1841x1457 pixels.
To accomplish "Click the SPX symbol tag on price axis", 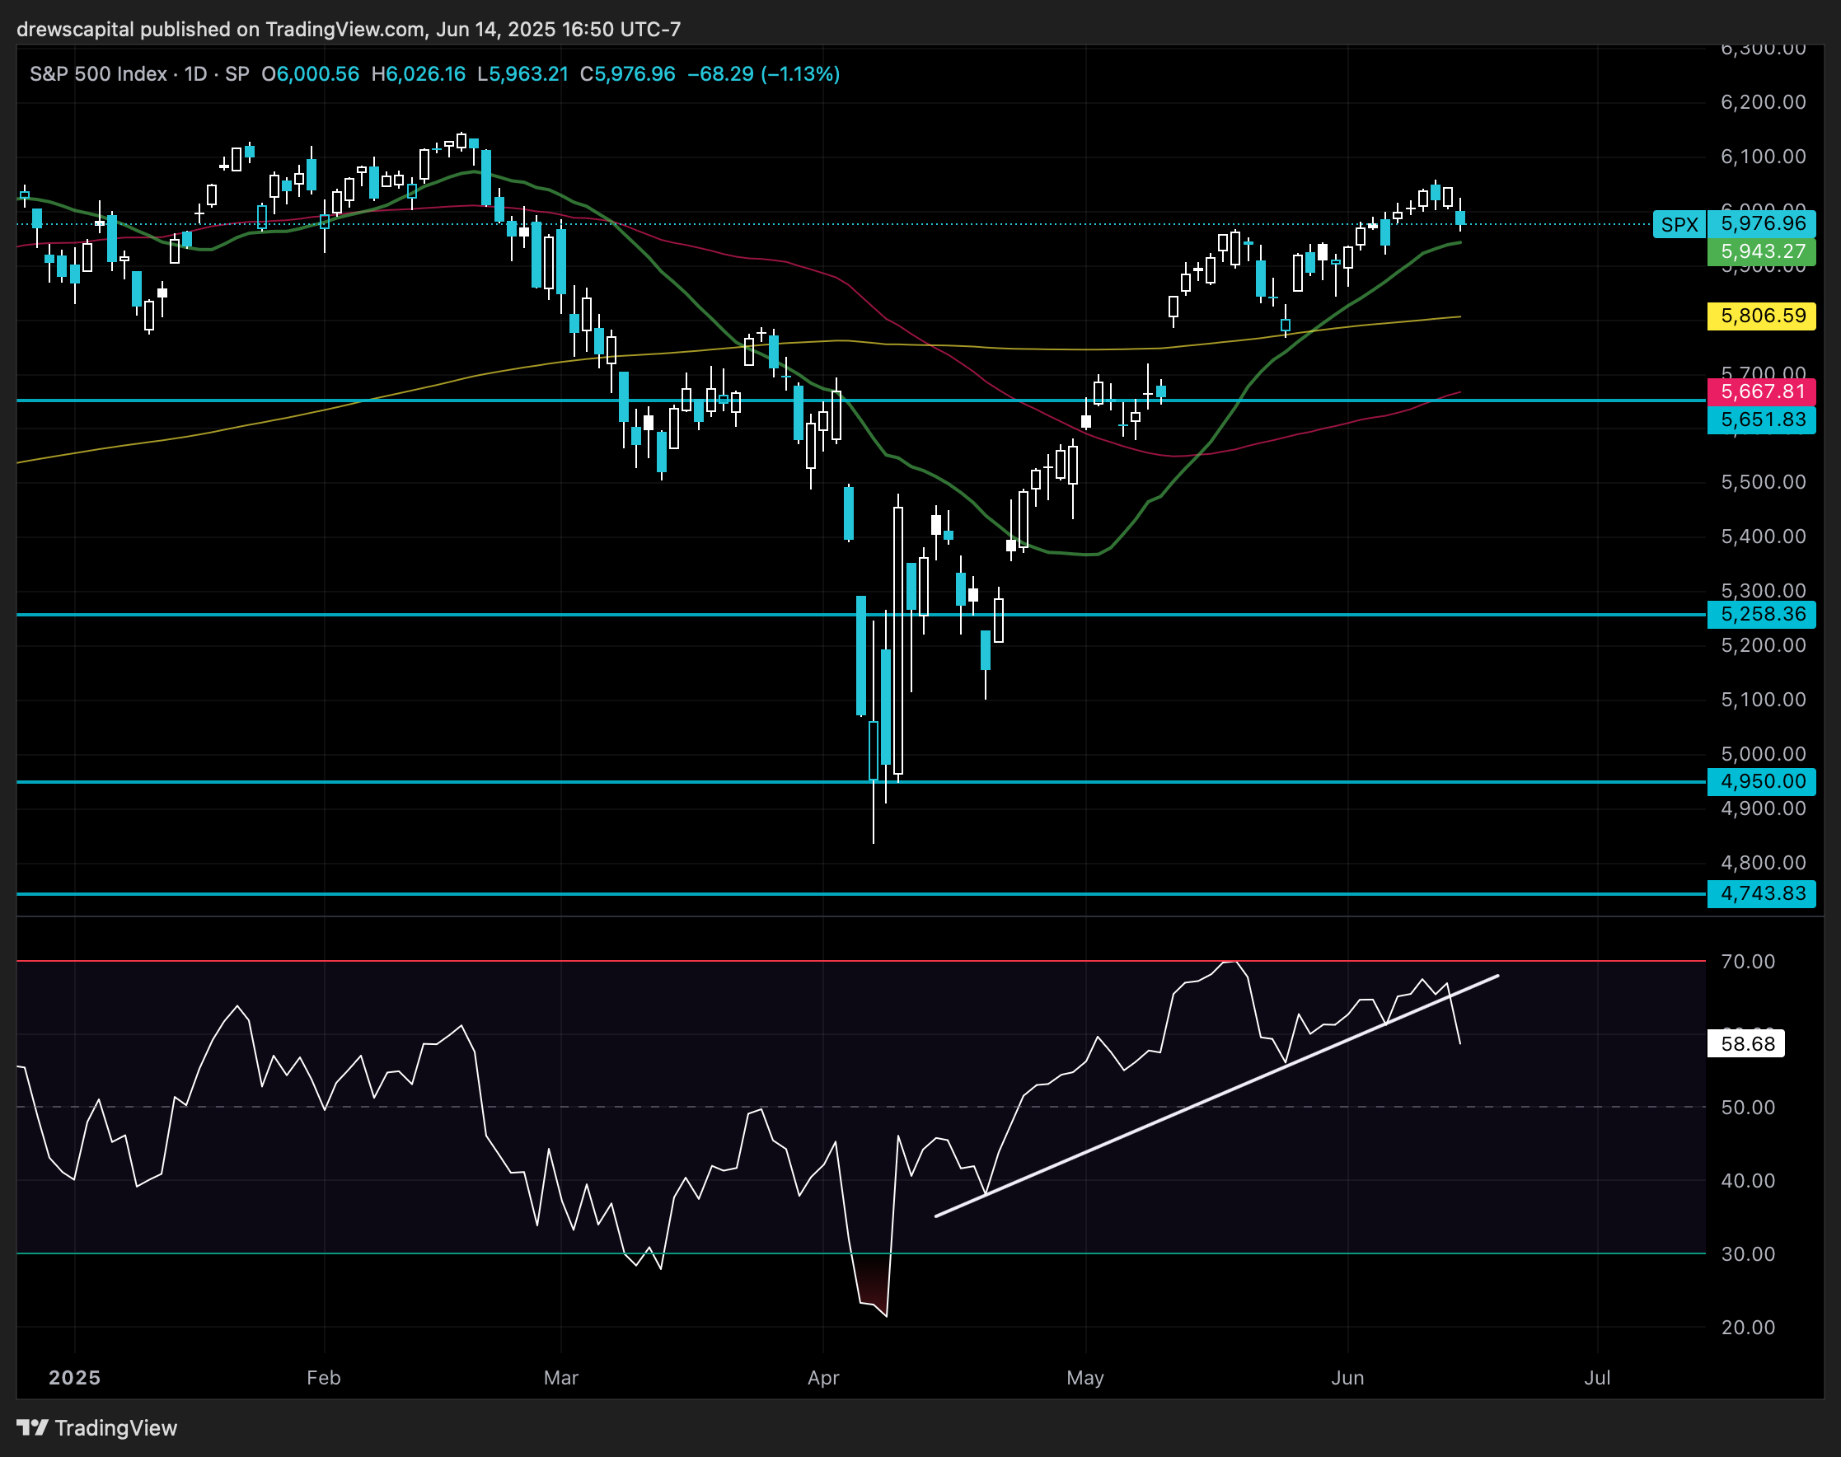I will tap(1679, 224).
